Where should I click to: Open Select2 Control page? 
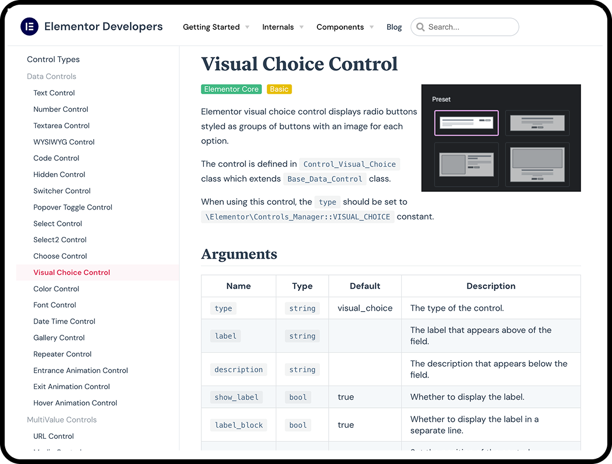[x=60, y=239]
